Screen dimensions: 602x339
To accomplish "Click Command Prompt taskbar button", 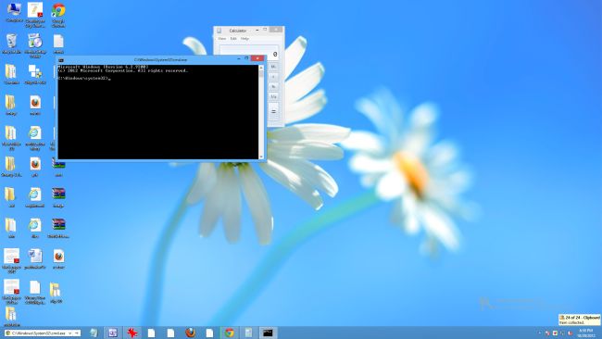I will coord(268,333).
